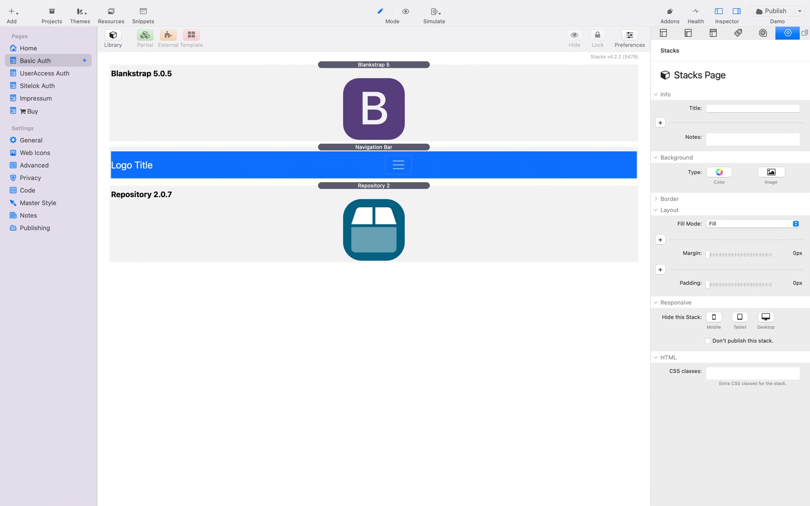Open the Home page

pos(48,48)
